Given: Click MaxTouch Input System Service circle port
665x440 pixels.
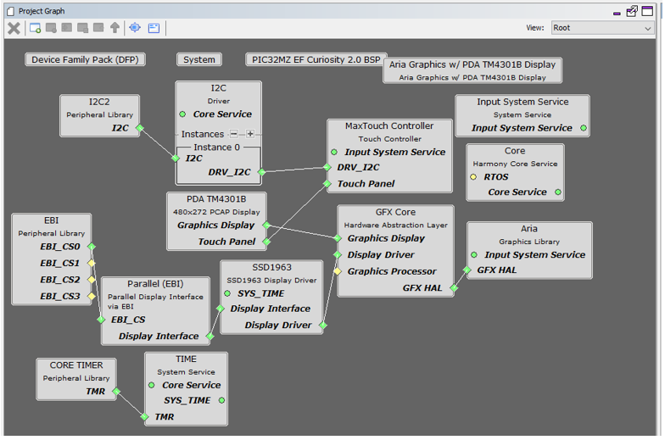Looking at the screenshot, I should click(334, 153).
